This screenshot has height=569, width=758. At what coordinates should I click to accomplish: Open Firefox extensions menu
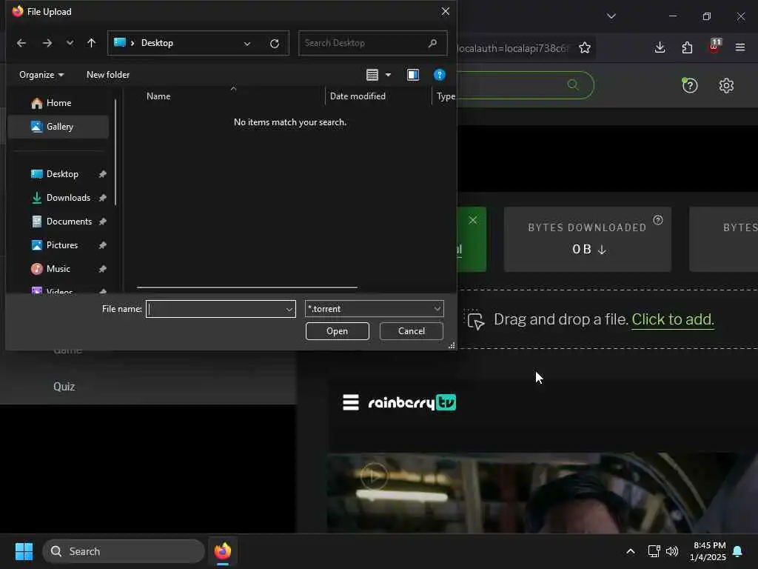coord(687,47)
